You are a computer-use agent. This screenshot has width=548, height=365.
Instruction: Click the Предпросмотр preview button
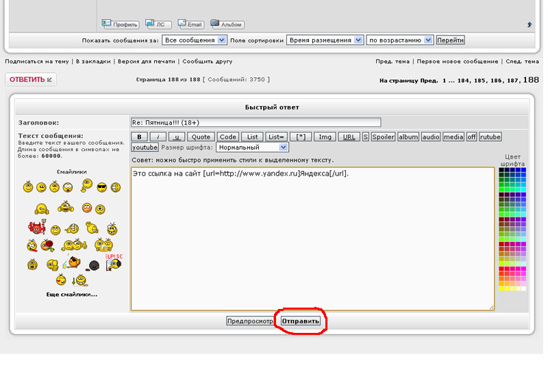(x=251, y=321)
